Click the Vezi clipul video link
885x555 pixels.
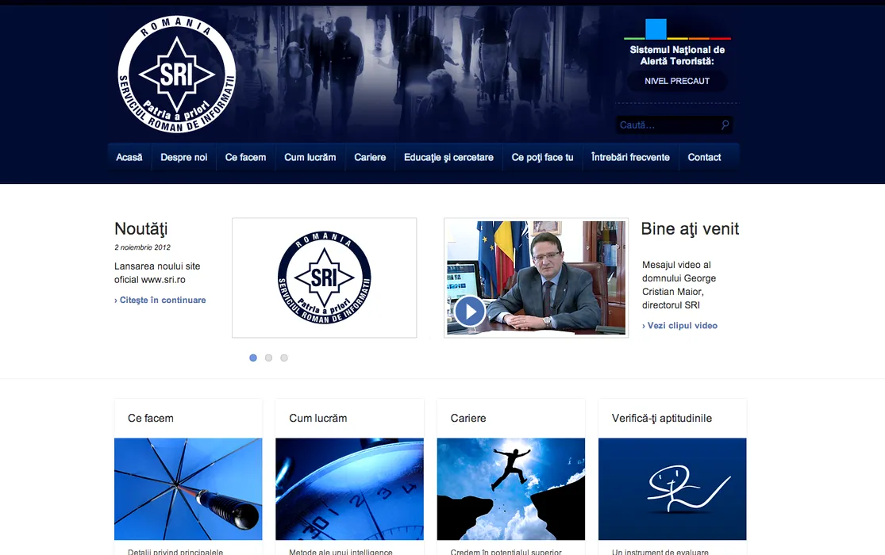pyautogui.click(x=682, y=325)
